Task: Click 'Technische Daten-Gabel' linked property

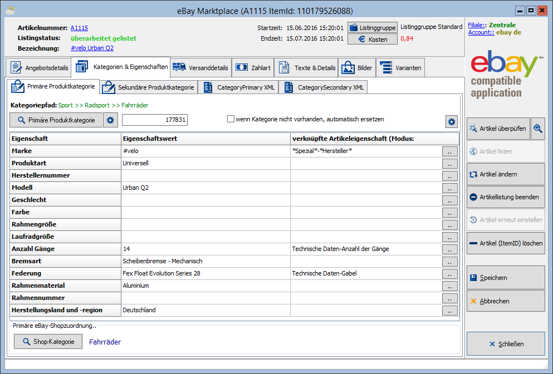Action: [366, 273]
